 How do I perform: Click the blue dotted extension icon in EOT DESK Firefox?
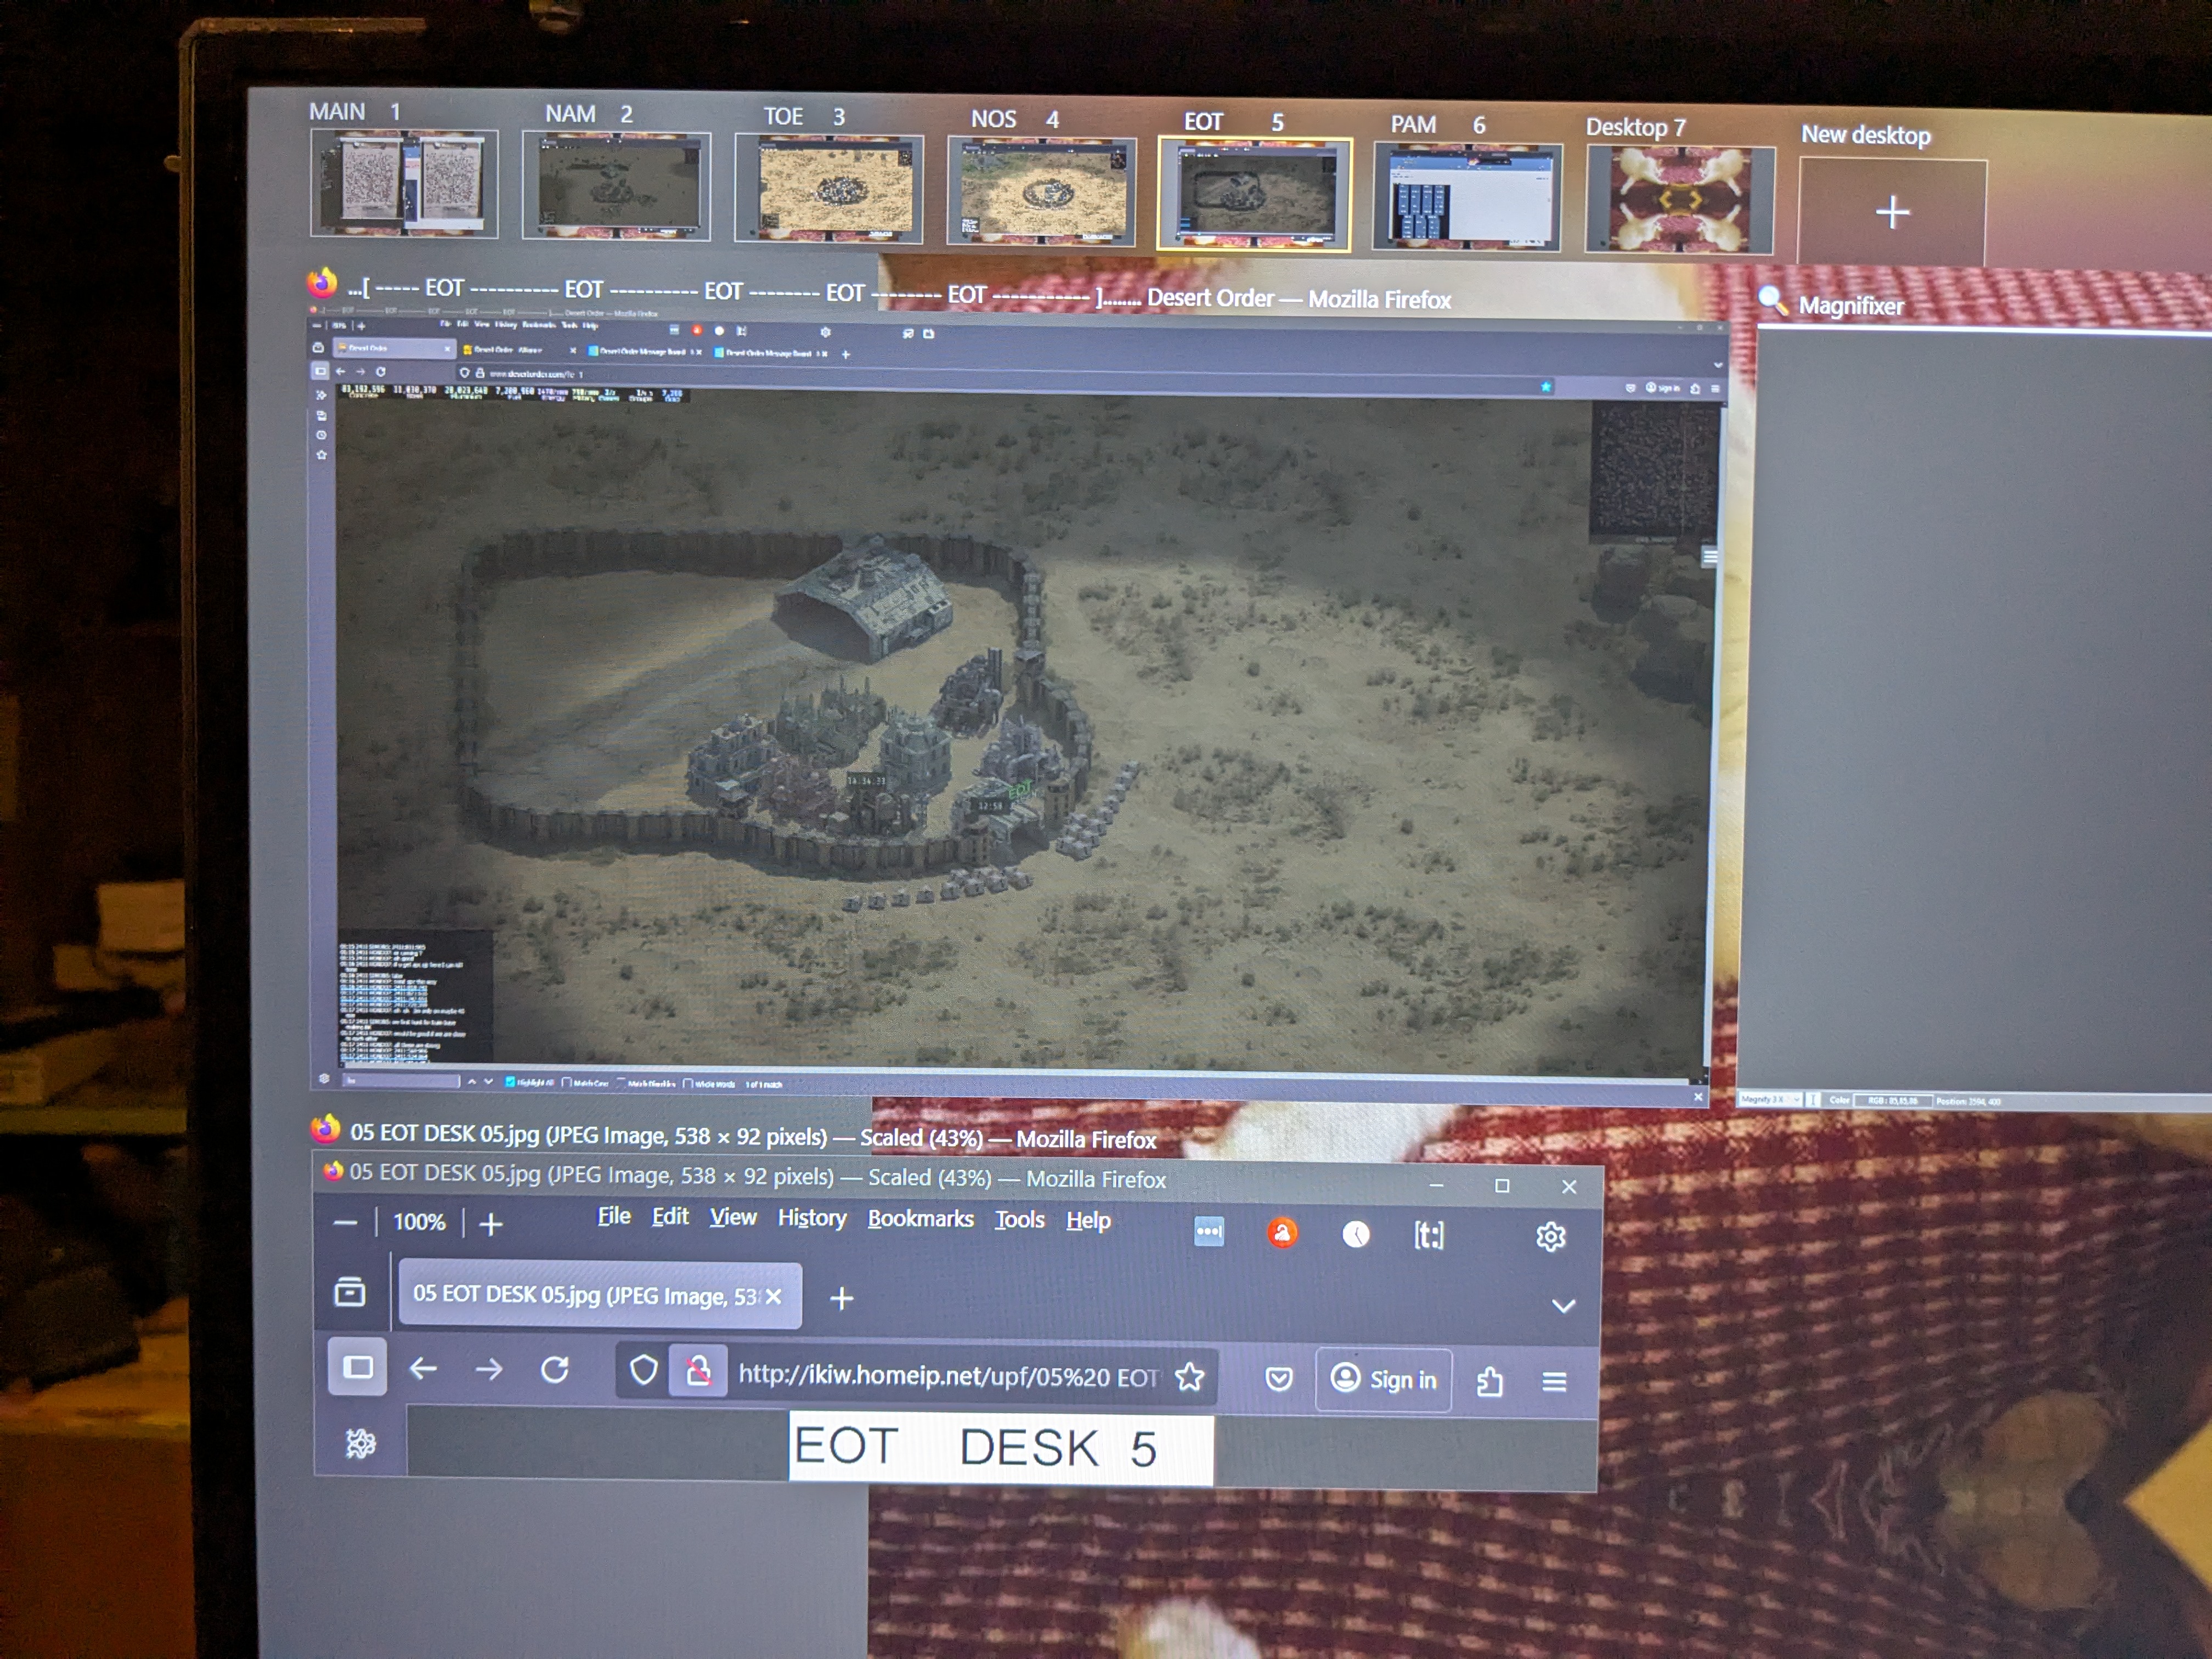[x=1209, y=1231]
